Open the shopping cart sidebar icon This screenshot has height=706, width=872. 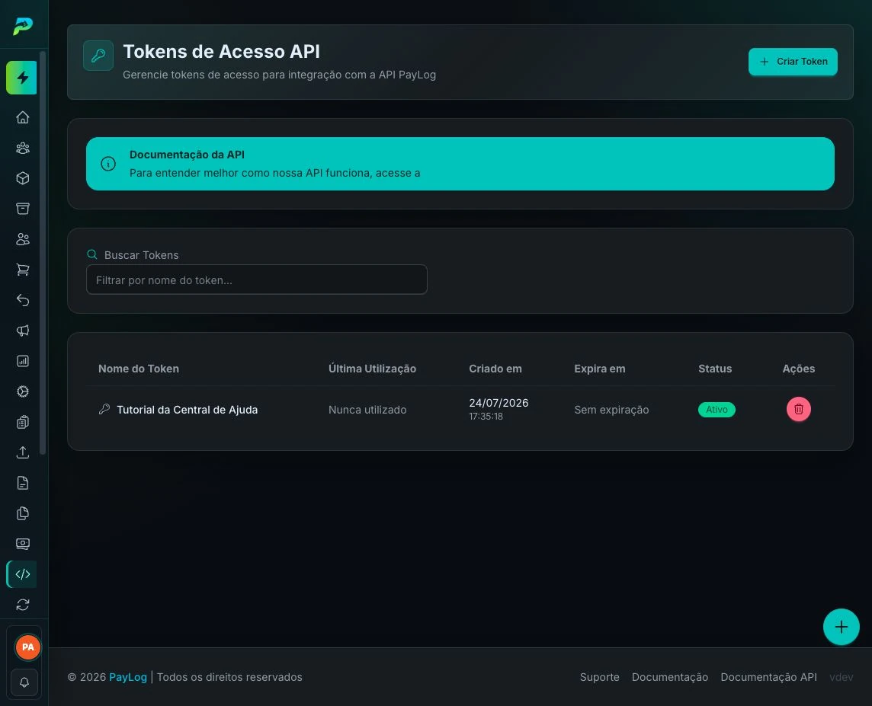(x=23, y=270)
